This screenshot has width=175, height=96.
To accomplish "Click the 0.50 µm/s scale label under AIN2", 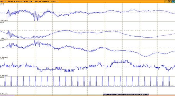I will pos(4,57).
